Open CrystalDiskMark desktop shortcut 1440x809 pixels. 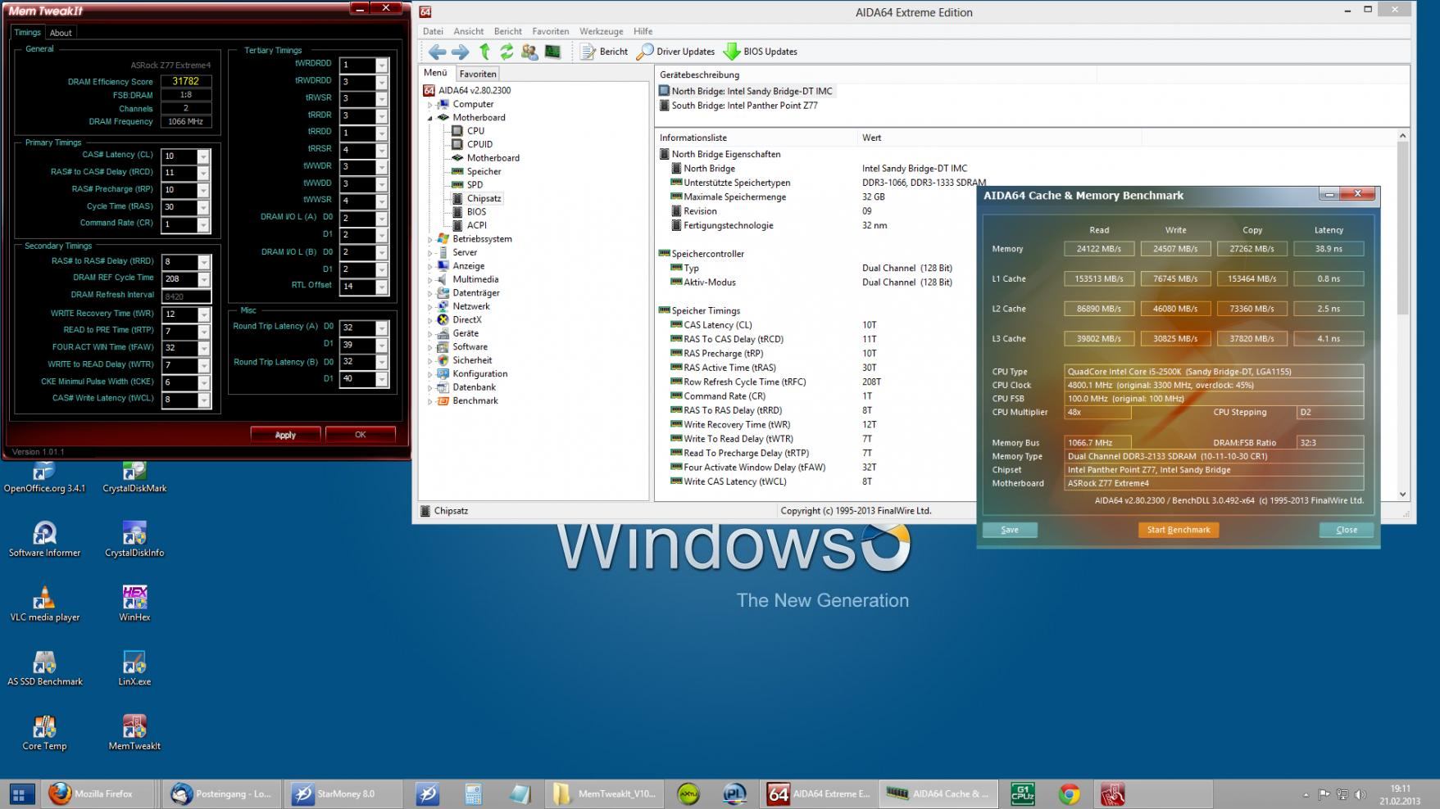(134, 478)
